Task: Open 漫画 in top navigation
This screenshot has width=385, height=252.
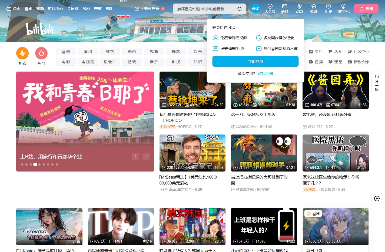Action: (86, 9)
